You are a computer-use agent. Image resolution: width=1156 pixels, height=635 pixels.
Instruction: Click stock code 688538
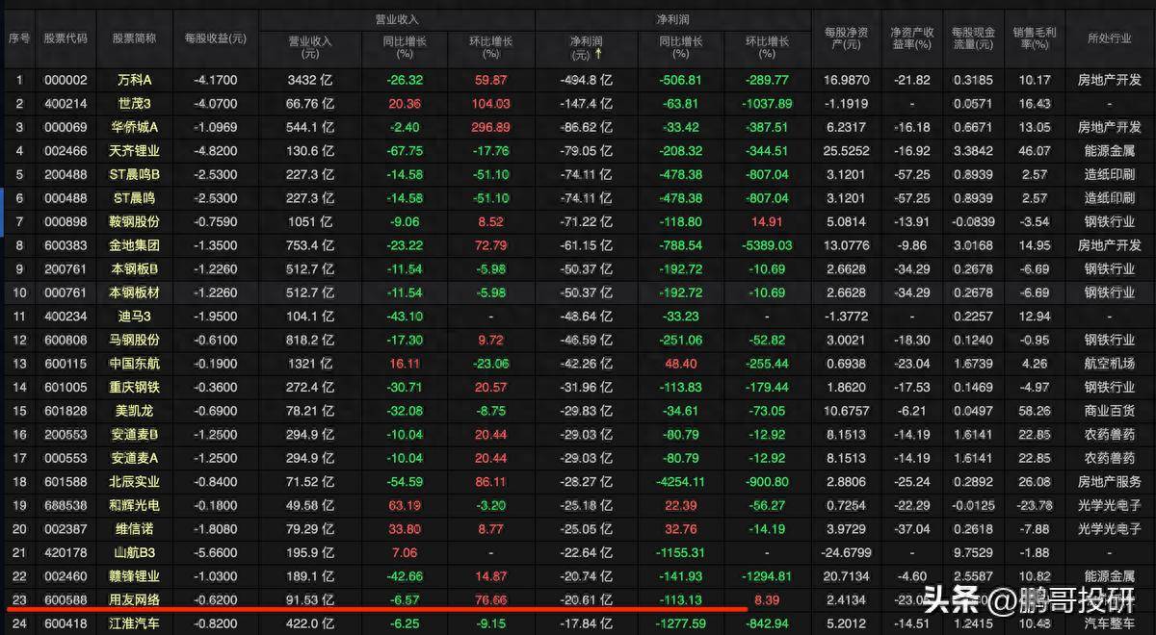tap(66, 505)
